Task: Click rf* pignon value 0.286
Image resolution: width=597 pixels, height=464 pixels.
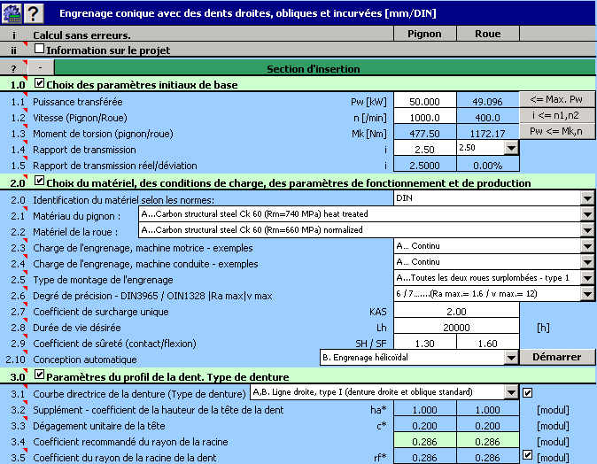Action: [x=425, y=457]
